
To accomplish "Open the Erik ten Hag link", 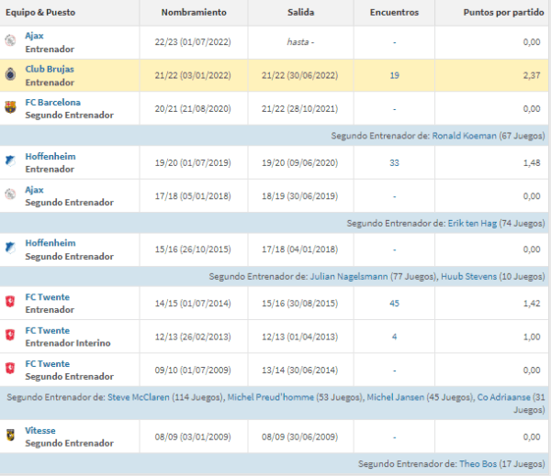I will point(472,224).
